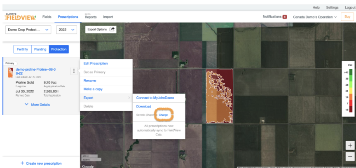Viewport: 356px width, 168px height.
Task: Zoom in the map with plus button
Action: [349, 145]
